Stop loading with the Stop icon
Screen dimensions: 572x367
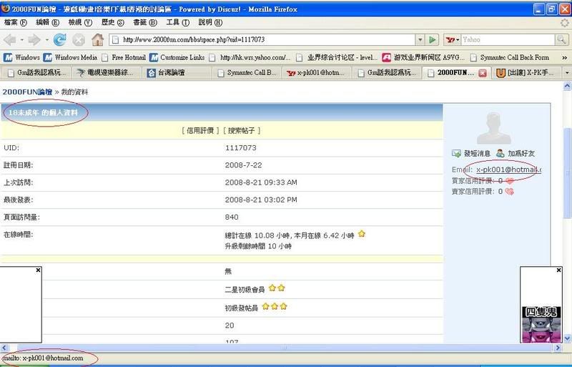pyautogui.click(x=79, y=39)
